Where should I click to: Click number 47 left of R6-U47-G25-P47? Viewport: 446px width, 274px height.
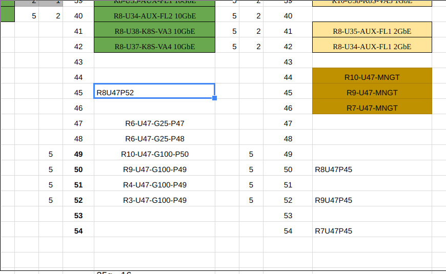point(78,123)
